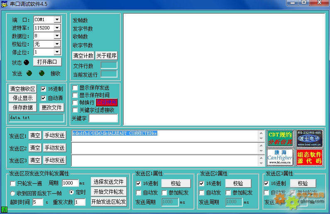Click 停止显示 button
330x214 pixels.
click(x=22, y=98)
